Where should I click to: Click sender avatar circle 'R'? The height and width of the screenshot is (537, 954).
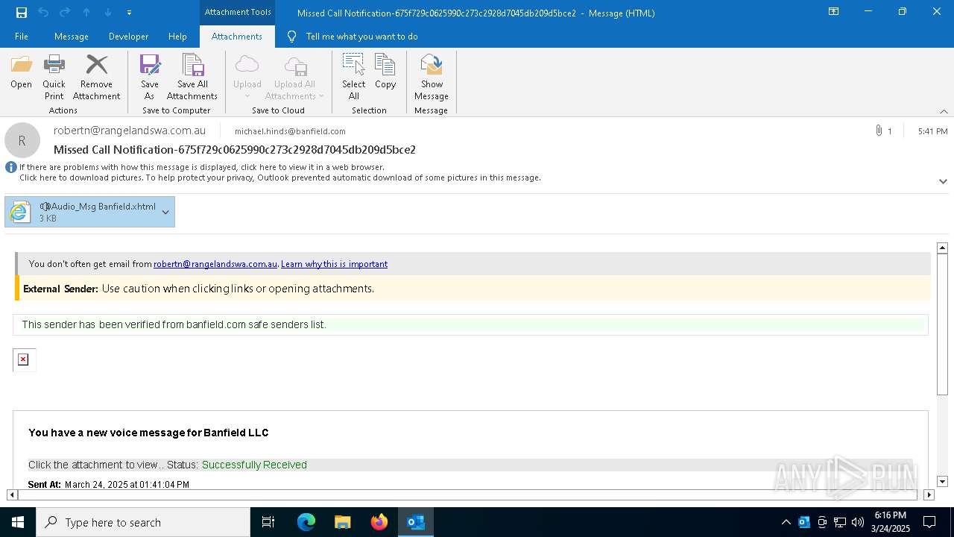click(x=22, y=140)
